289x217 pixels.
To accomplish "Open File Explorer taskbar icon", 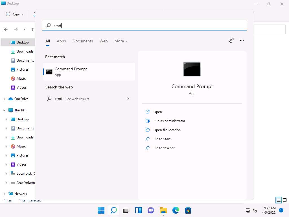I will coord(163,210).
